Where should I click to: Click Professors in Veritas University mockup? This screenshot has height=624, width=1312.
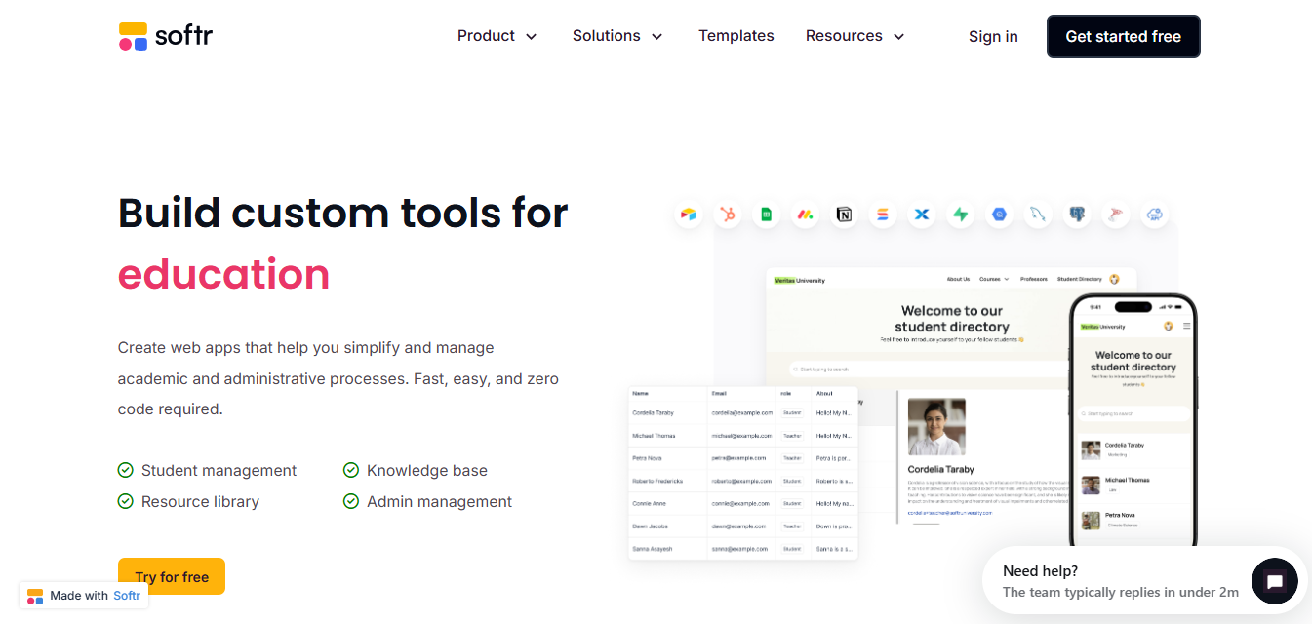[x=1034, y=279]
